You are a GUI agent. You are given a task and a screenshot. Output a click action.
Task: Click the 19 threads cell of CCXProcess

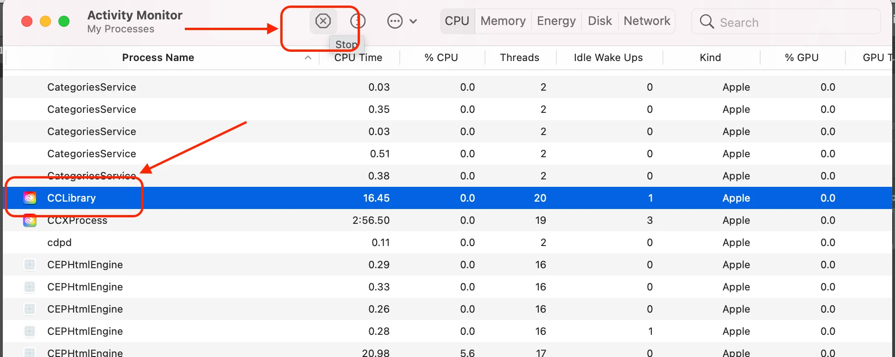[541, 220]
